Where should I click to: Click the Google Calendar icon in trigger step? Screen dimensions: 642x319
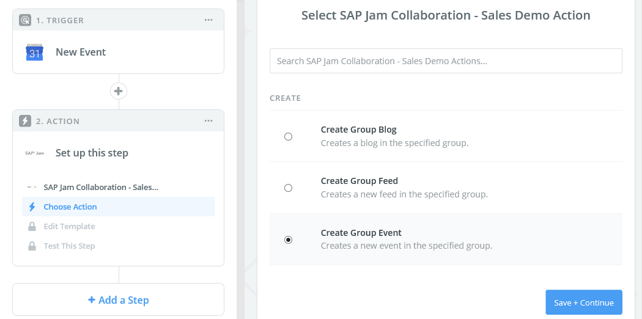pos(34,53)
